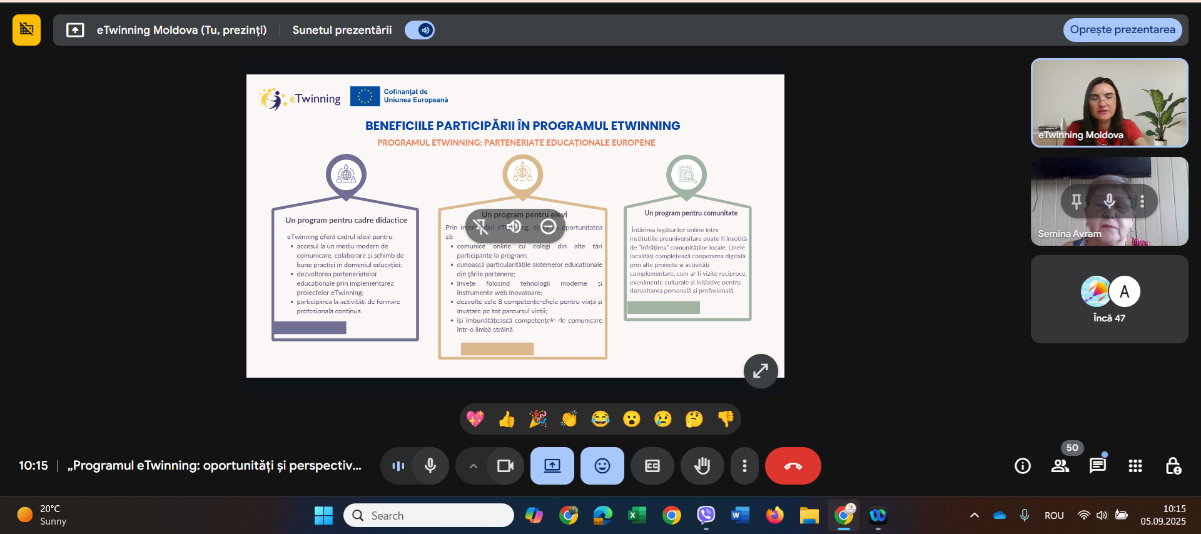The image size is (1201, 534).
Task: Send the thumbs down reaction
Action: click(x=726, y=419)
